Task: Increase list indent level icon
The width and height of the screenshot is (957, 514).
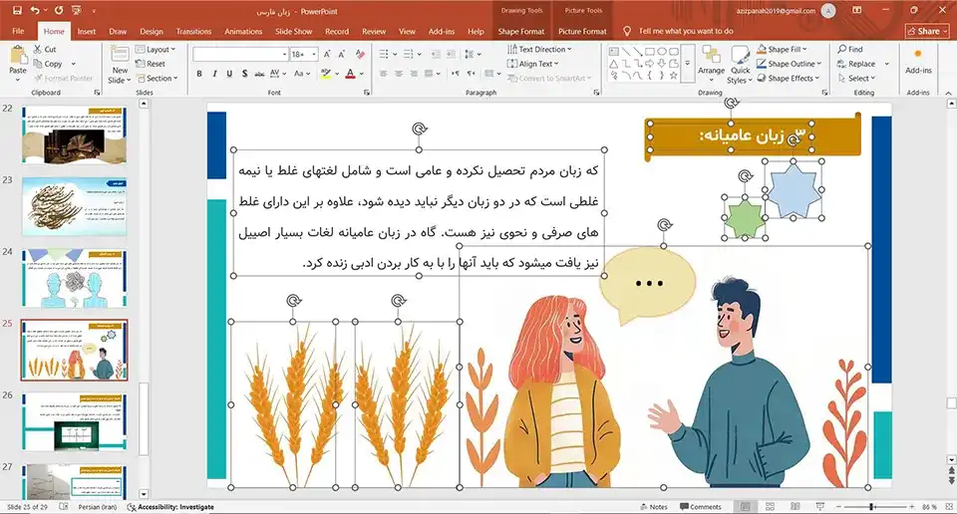Action: click(x=451, y=54)
